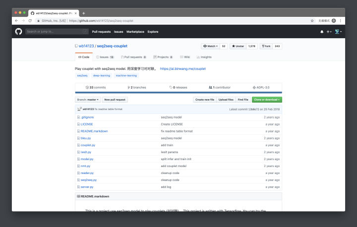Click the address bar URL
Screen dimensions: 357x227
(101, 21)
